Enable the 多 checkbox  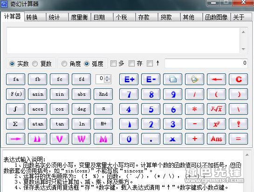pyautogui.click(x=113, y=64)
